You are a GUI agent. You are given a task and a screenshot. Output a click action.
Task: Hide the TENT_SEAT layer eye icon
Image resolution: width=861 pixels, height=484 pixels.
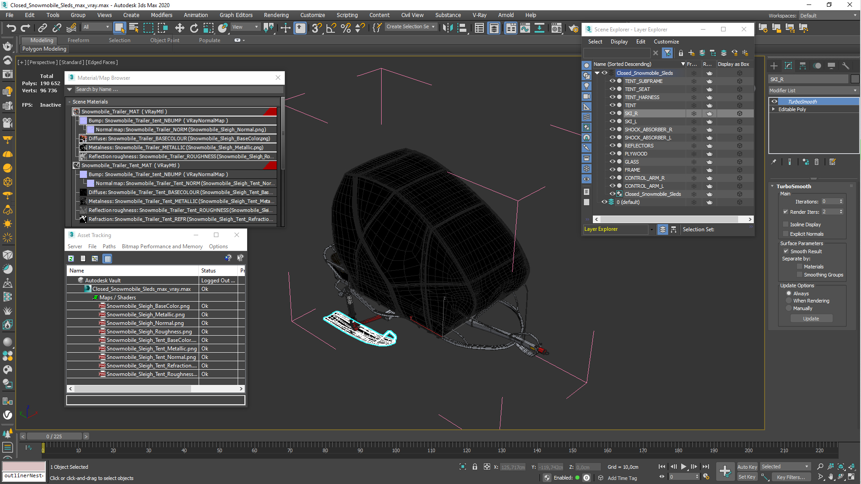coord(612,89)
